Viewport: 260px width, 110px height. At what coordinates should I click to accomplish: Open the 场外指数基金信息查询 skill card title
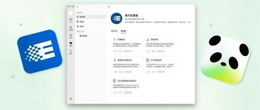[127, 81]
